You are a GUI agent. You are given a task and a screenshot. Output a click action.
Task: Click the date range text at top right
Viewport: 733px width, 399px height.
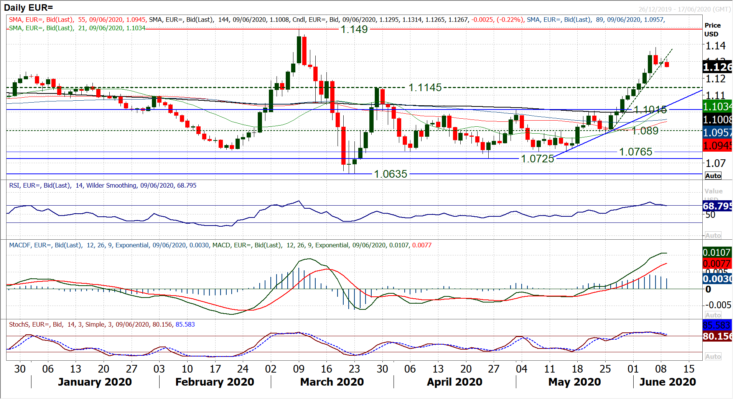(684, 9)
